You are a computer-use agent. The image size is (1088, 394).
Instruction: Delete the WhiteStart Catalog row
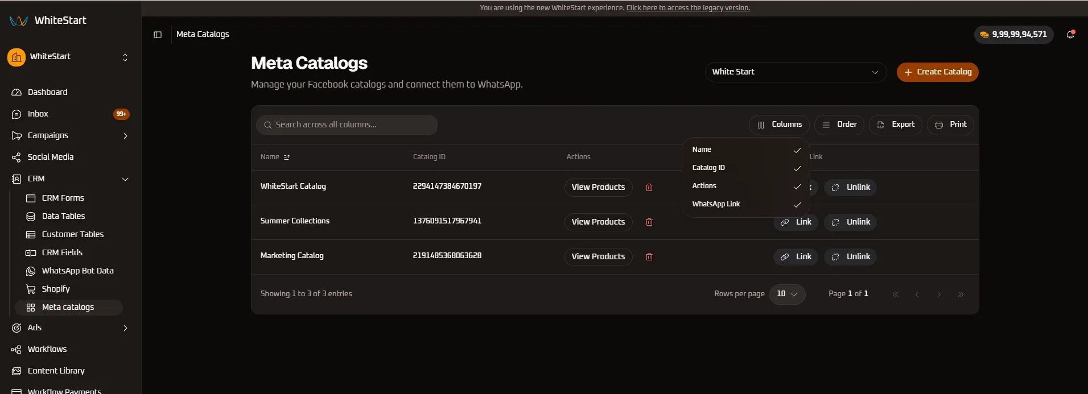coord(649,188)
